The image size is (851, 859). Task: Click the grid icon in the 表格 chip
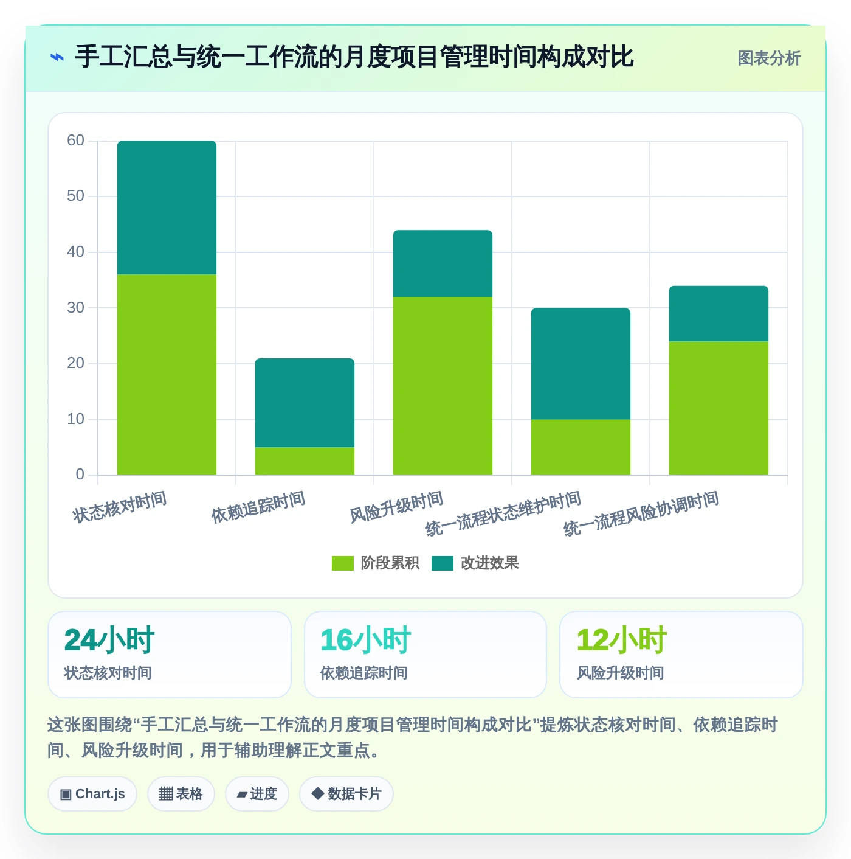tap(166, 794)
